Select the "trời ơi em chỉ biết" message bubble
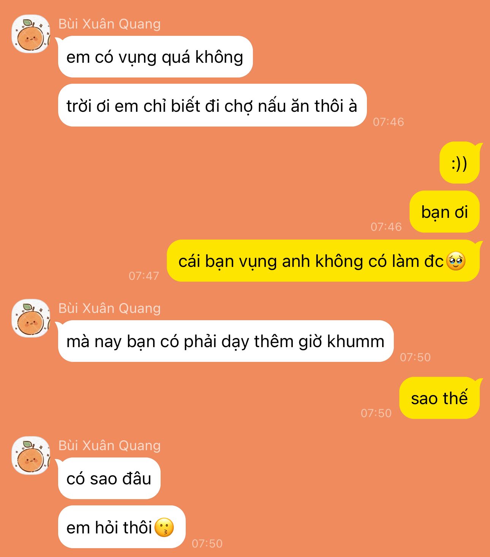Image resolution: width=490 pixels, height=557 pixels. point(212,105)
